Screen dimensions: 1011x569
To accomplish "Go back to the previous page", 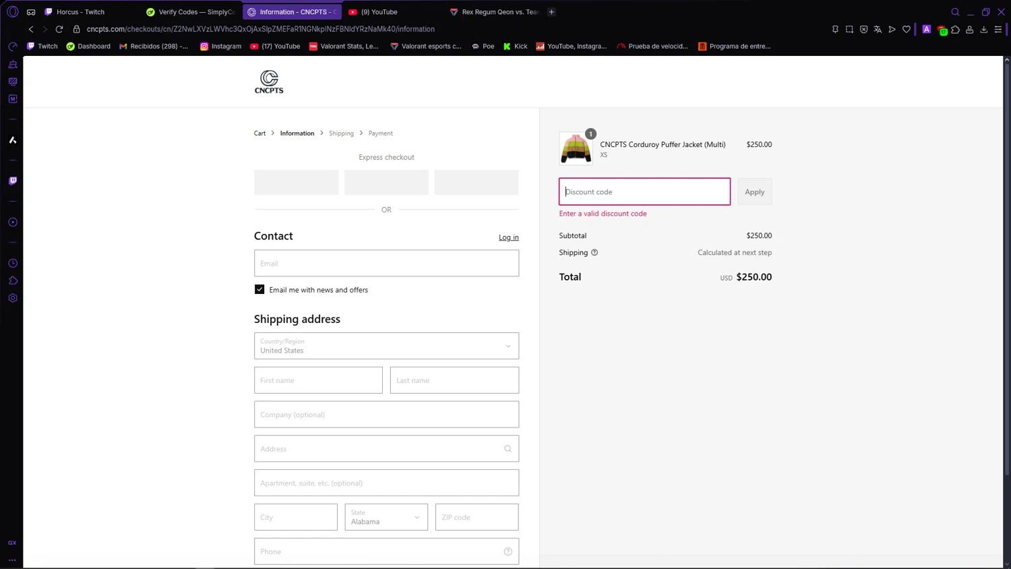I will [x=31, y=29].
